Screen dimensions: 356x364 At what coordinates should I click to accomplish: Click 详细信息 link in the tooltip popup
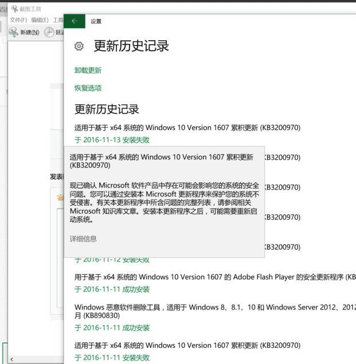point(83,238)
